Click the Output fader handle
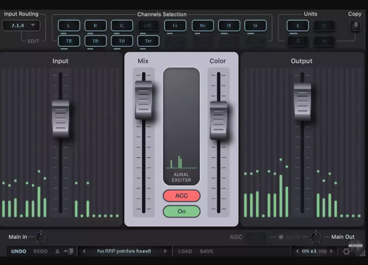Screen dimensions: 368x265 (x=302, y=102)
